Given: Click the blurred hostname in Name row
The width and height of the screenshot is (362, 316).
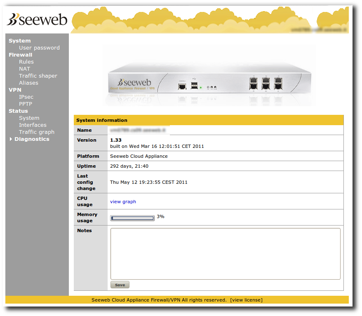Looking at the screenshot, I should click(138, 130).
